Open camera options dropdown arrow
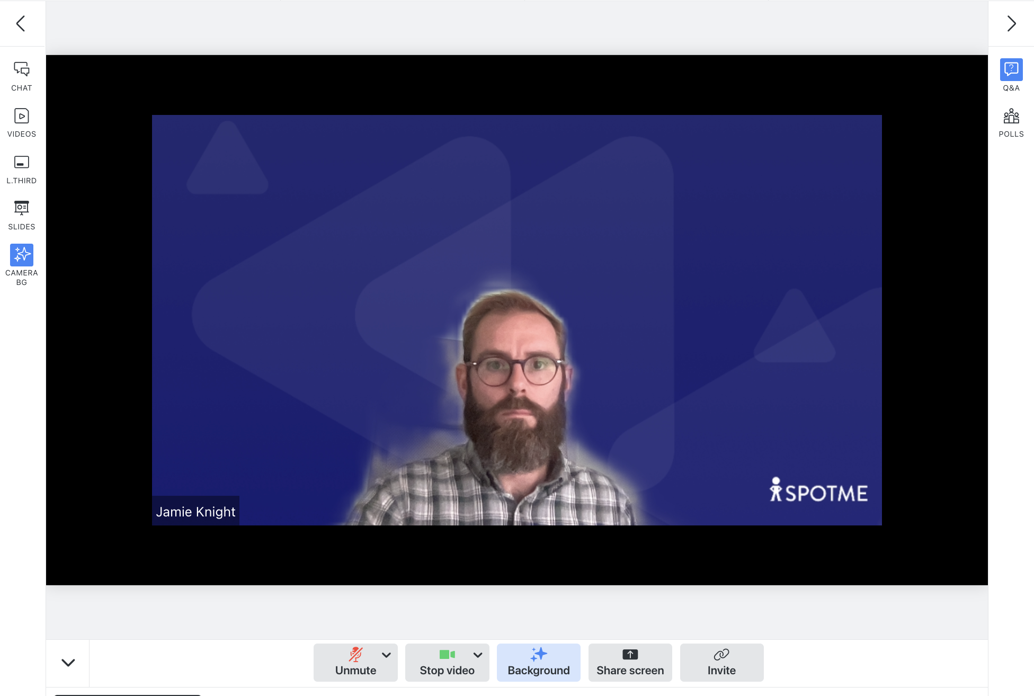This screenshot has width=1034, height=696. (478, 655)
